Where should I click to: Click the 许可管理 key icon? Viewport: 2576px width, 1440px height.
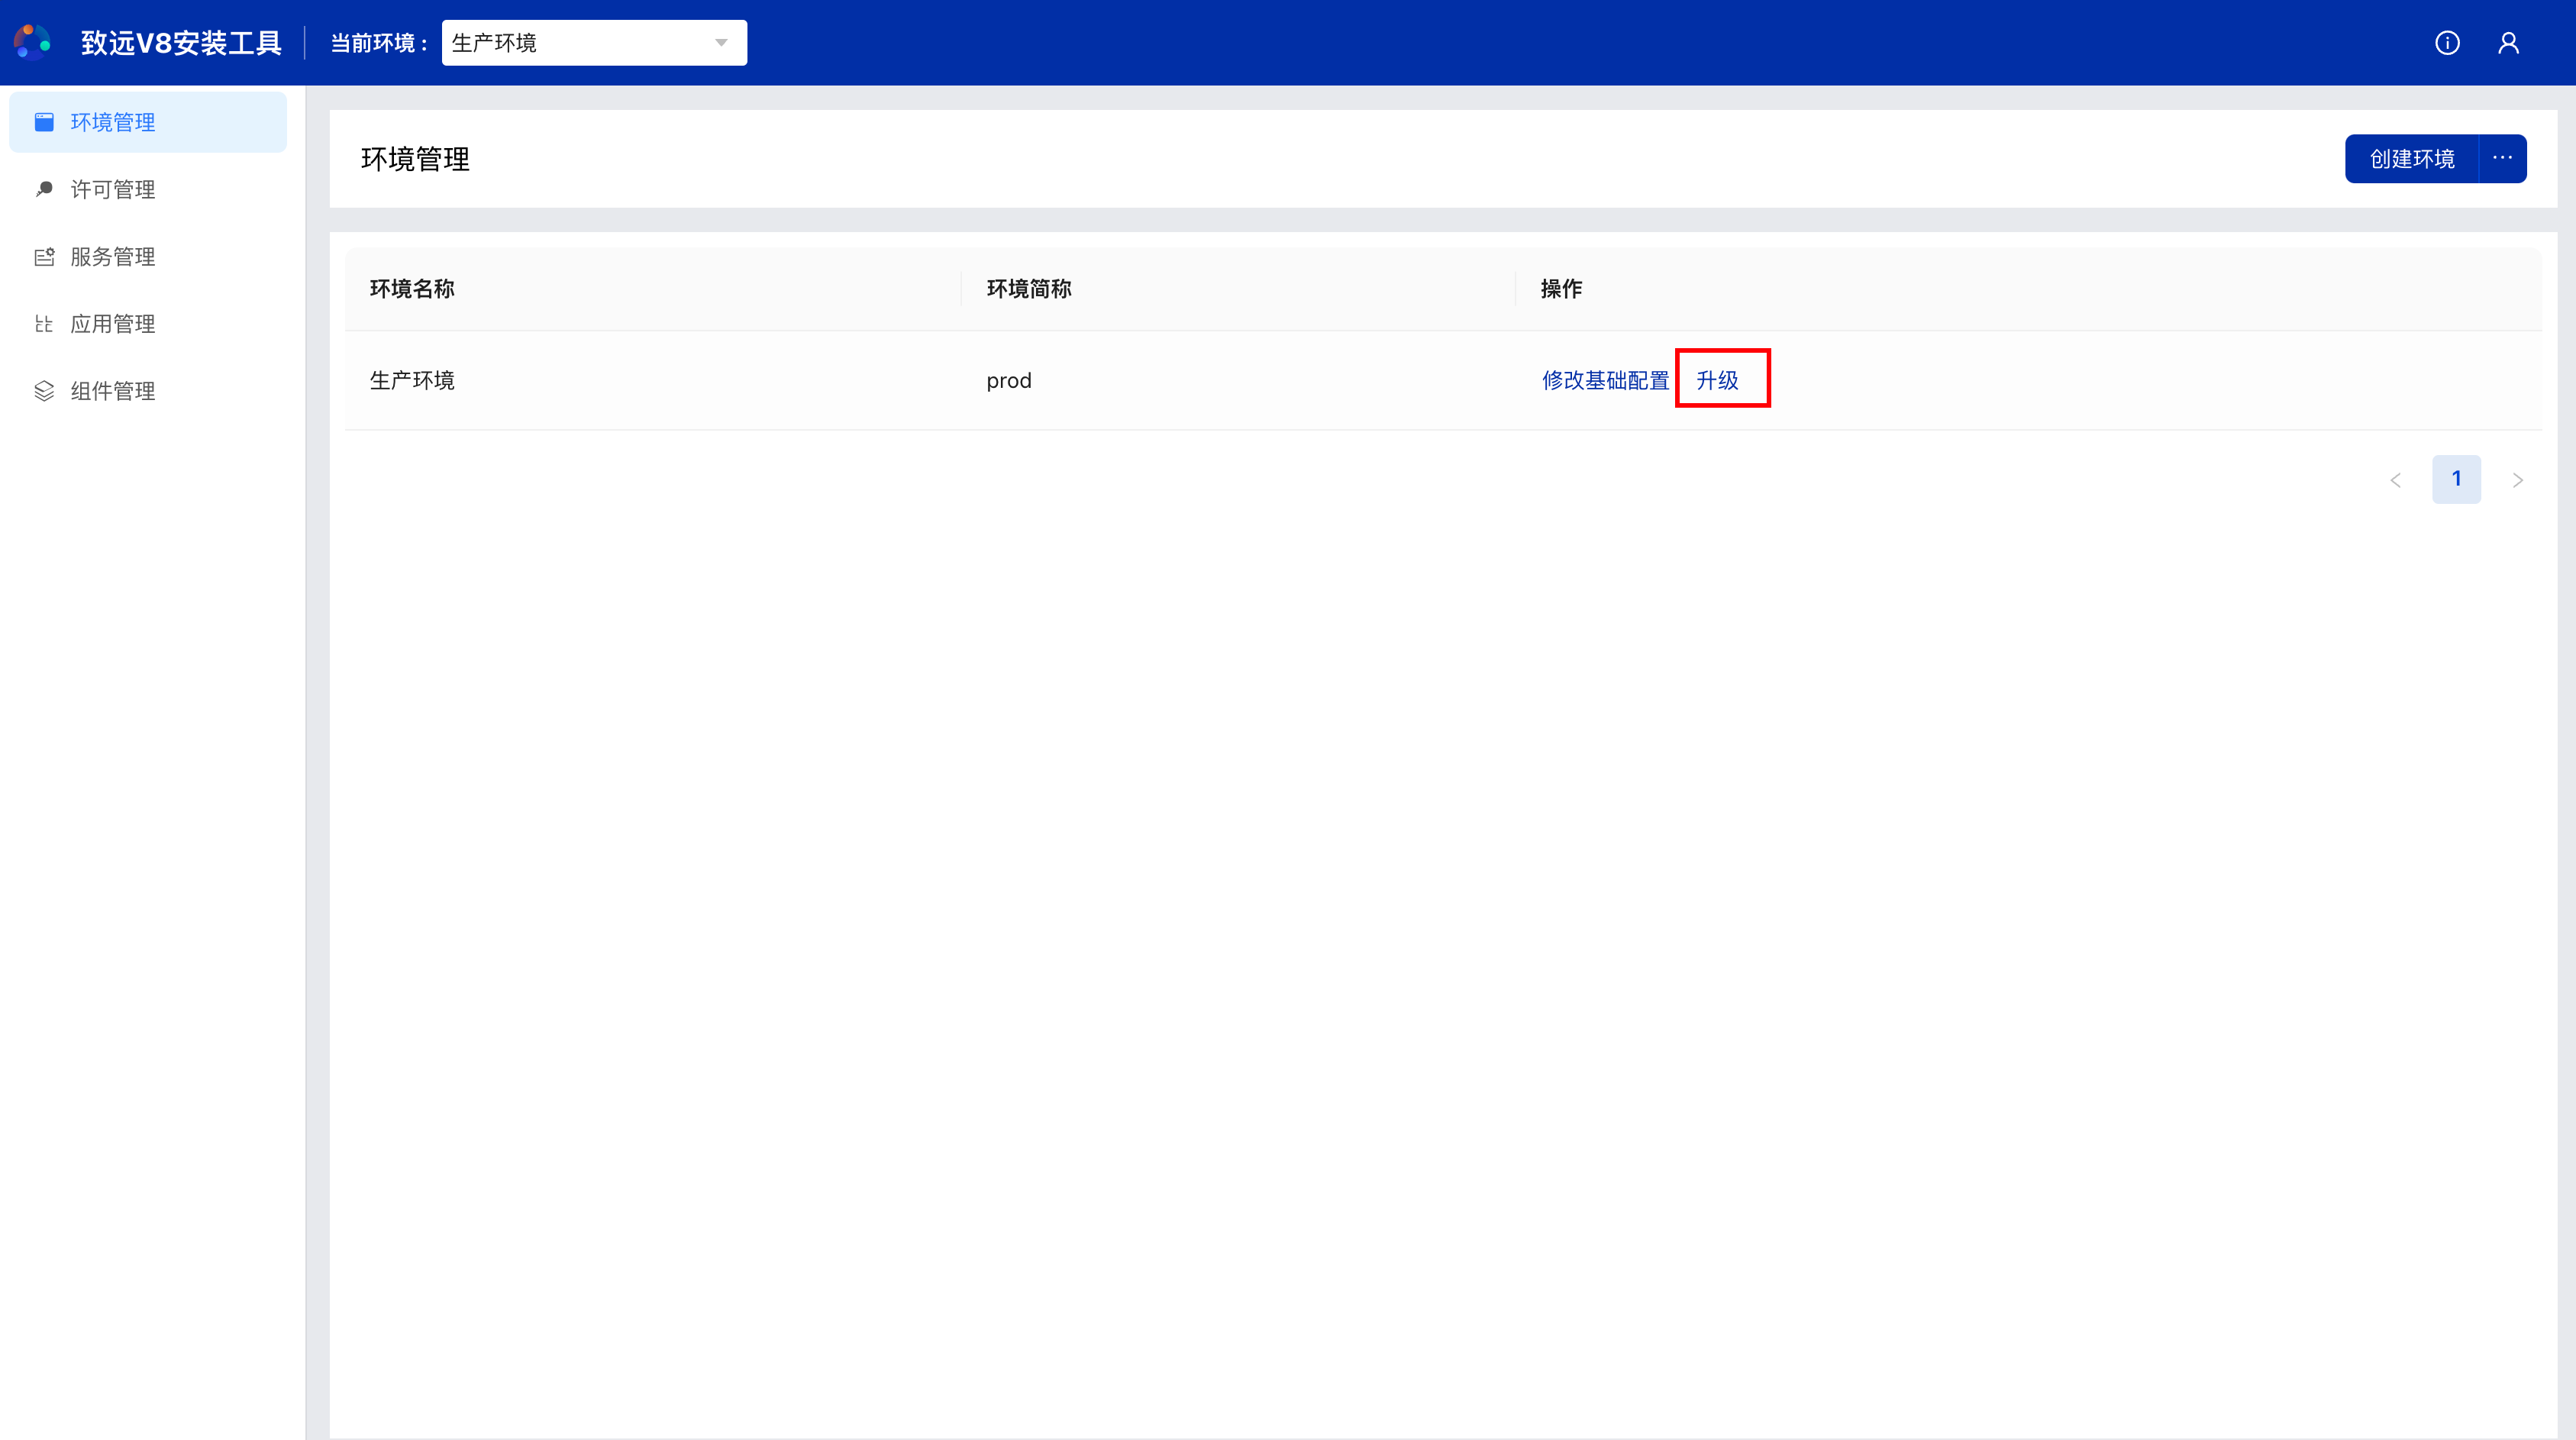[x=44, y=189]
